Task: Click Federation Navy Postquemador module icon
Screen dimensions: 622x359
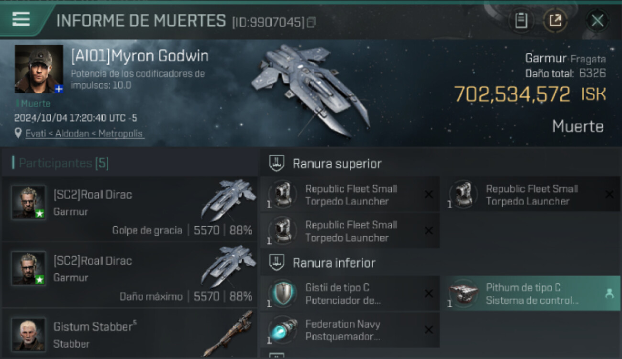Action: 283,330
